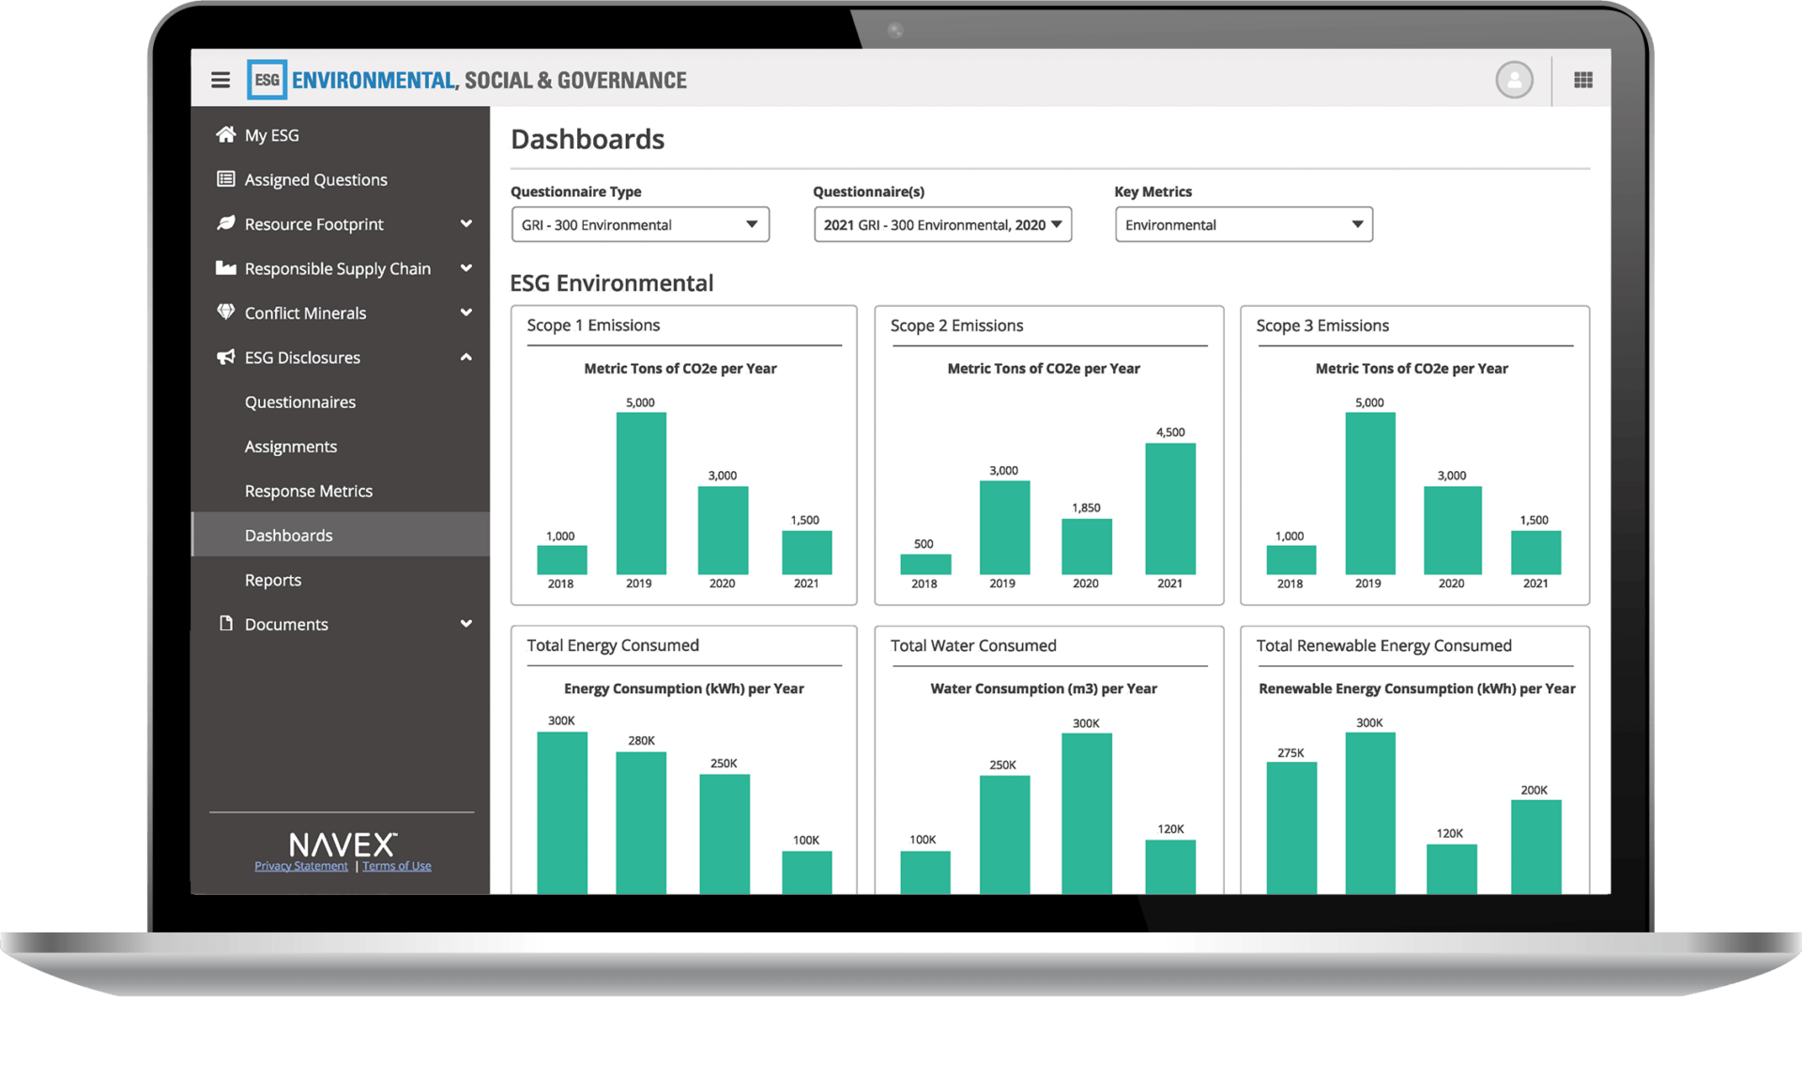Open the hamburger navigation menu
Screen dimensions: 1802x1091
coord(221,80)
